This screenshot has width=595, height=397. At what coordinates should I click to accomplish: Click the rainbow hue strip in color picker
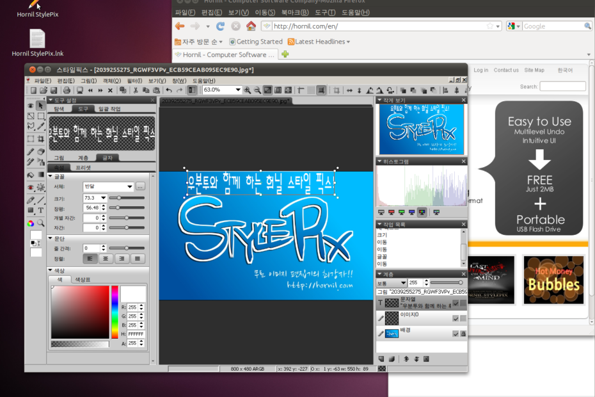point(115,312)
